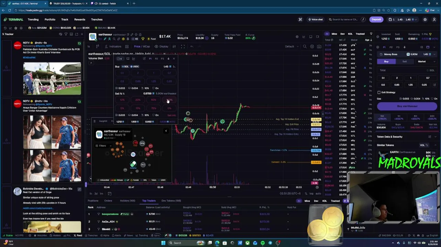The width and height of the screenshot is (441, 247).
Task: Filter wallet boogsmalone in top traders
Action: pos(99,214)
